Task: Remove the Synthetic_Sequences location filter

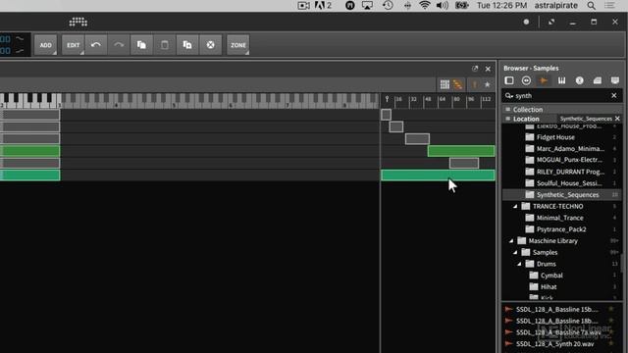Action: coord(617,119)
